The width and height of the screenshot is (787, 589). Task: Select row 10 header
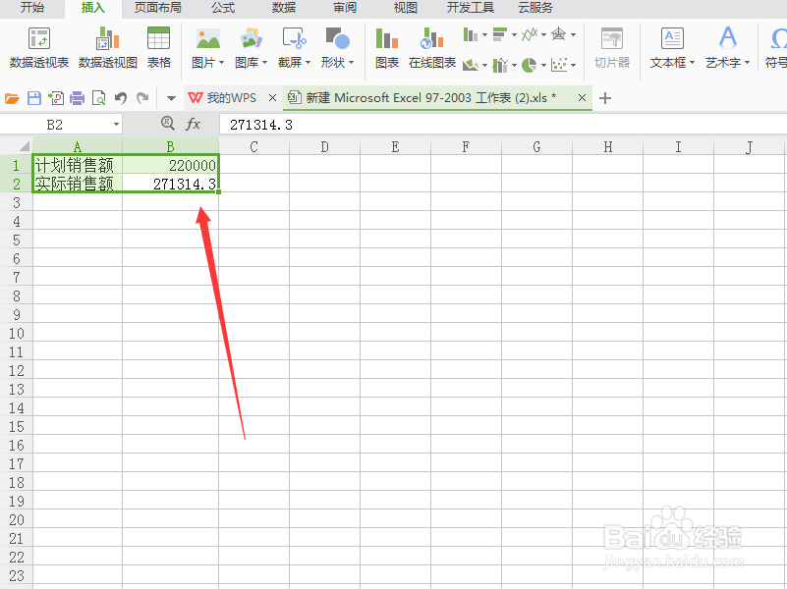(16, 333)
